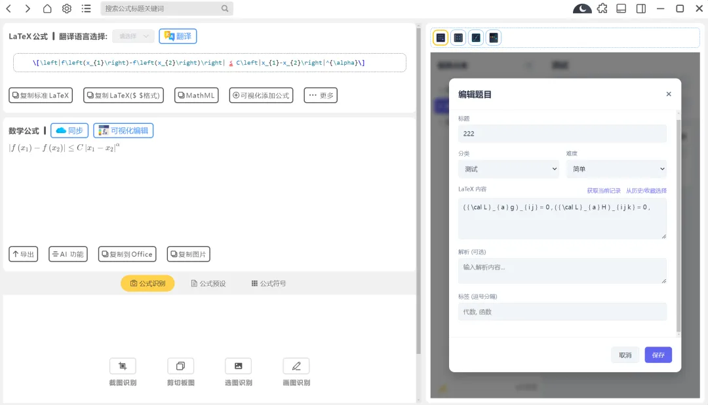Image resolution: width=708 pixels, height=405 pixels.
Task: Click the search magnifier icon
Action: coord(224,8)
